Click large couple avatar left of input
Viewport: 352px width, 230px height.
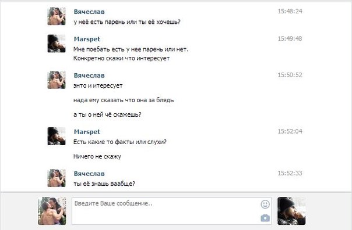(x=52, y=211)
